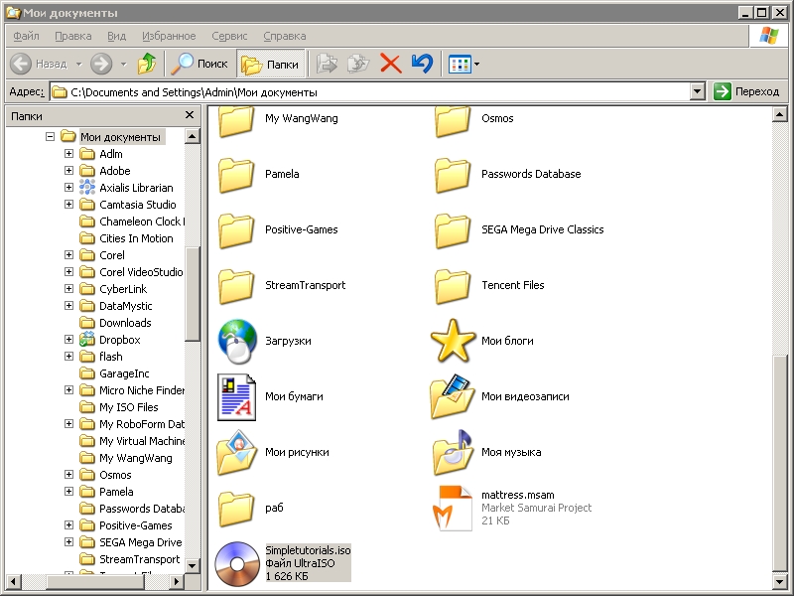This screenshot has height=596, width=794.
Task: Select the Pamela folder in file list
Action: [x=236, y=175]
